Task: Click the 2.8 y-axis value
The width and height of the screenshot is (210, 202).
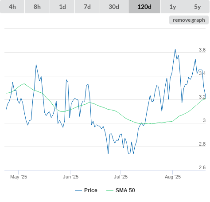Action: click(202, 144)
